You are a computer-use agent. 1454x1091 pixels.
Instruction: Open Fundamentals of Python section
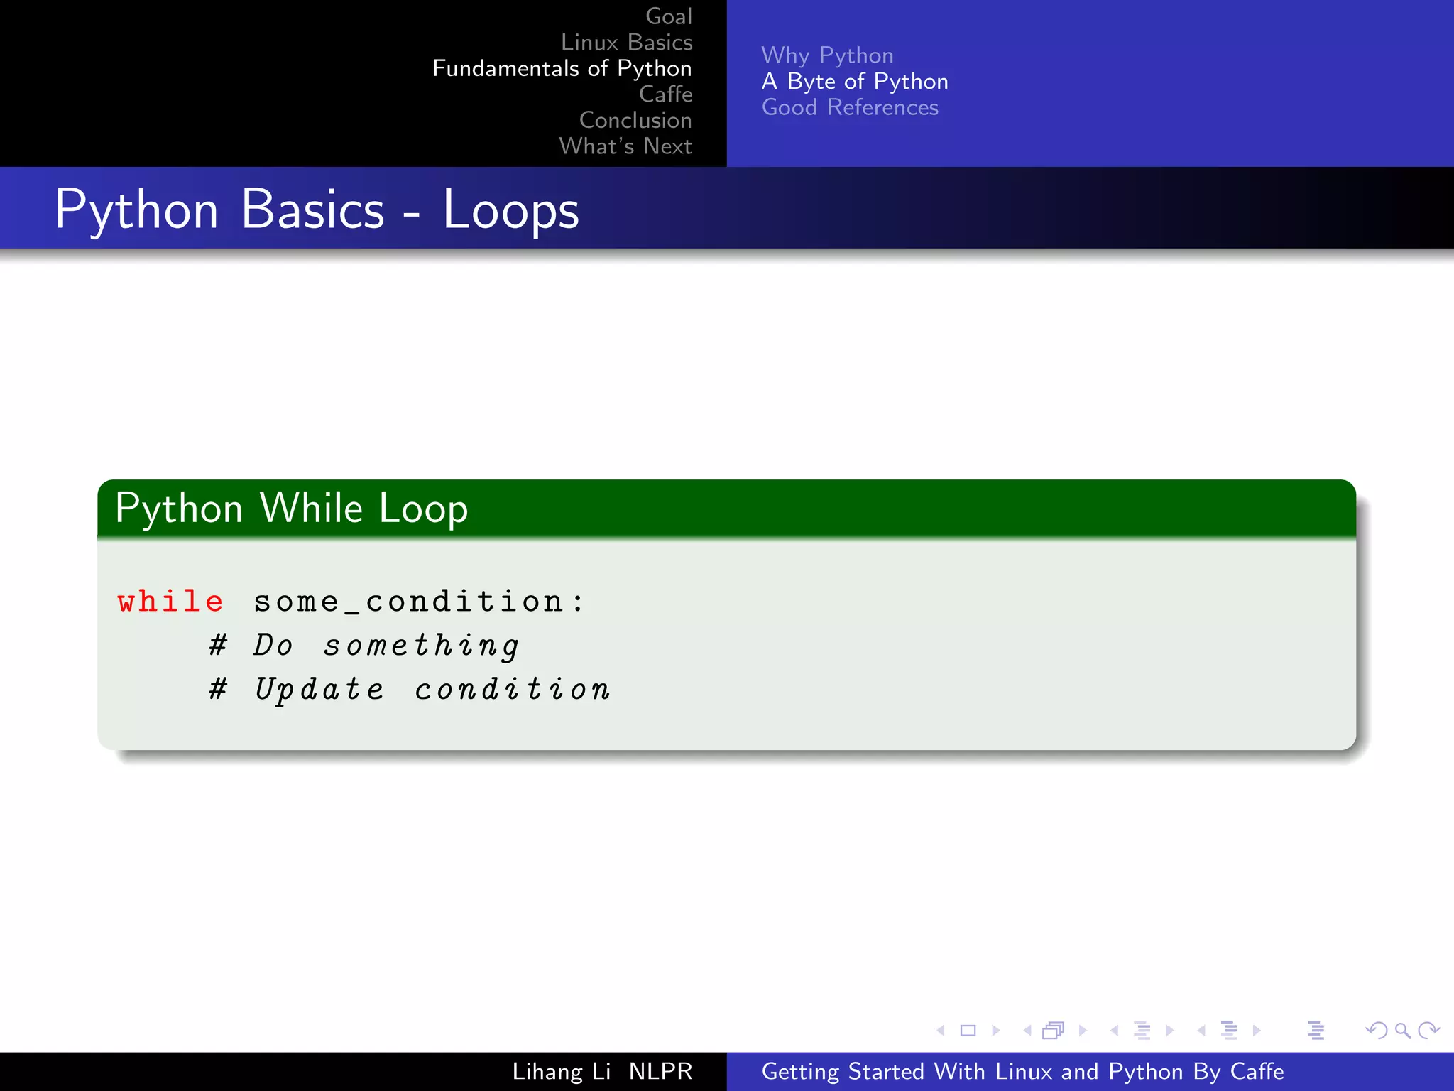(x=562, y=68)
